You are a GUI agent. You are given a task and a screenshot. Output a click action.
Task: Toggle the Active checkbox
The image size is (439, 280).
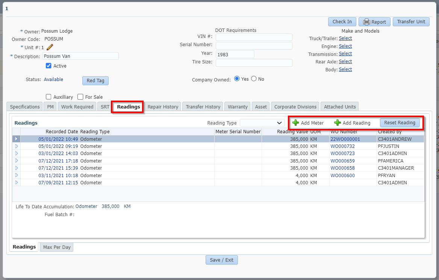(48, 66)
